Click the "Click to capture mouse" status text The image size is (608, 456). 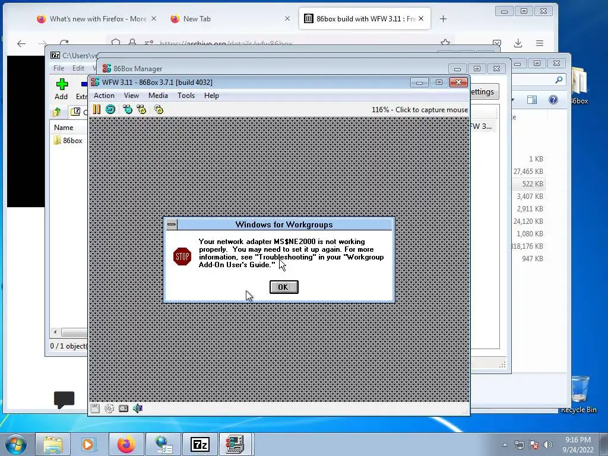tap(432, 110)
